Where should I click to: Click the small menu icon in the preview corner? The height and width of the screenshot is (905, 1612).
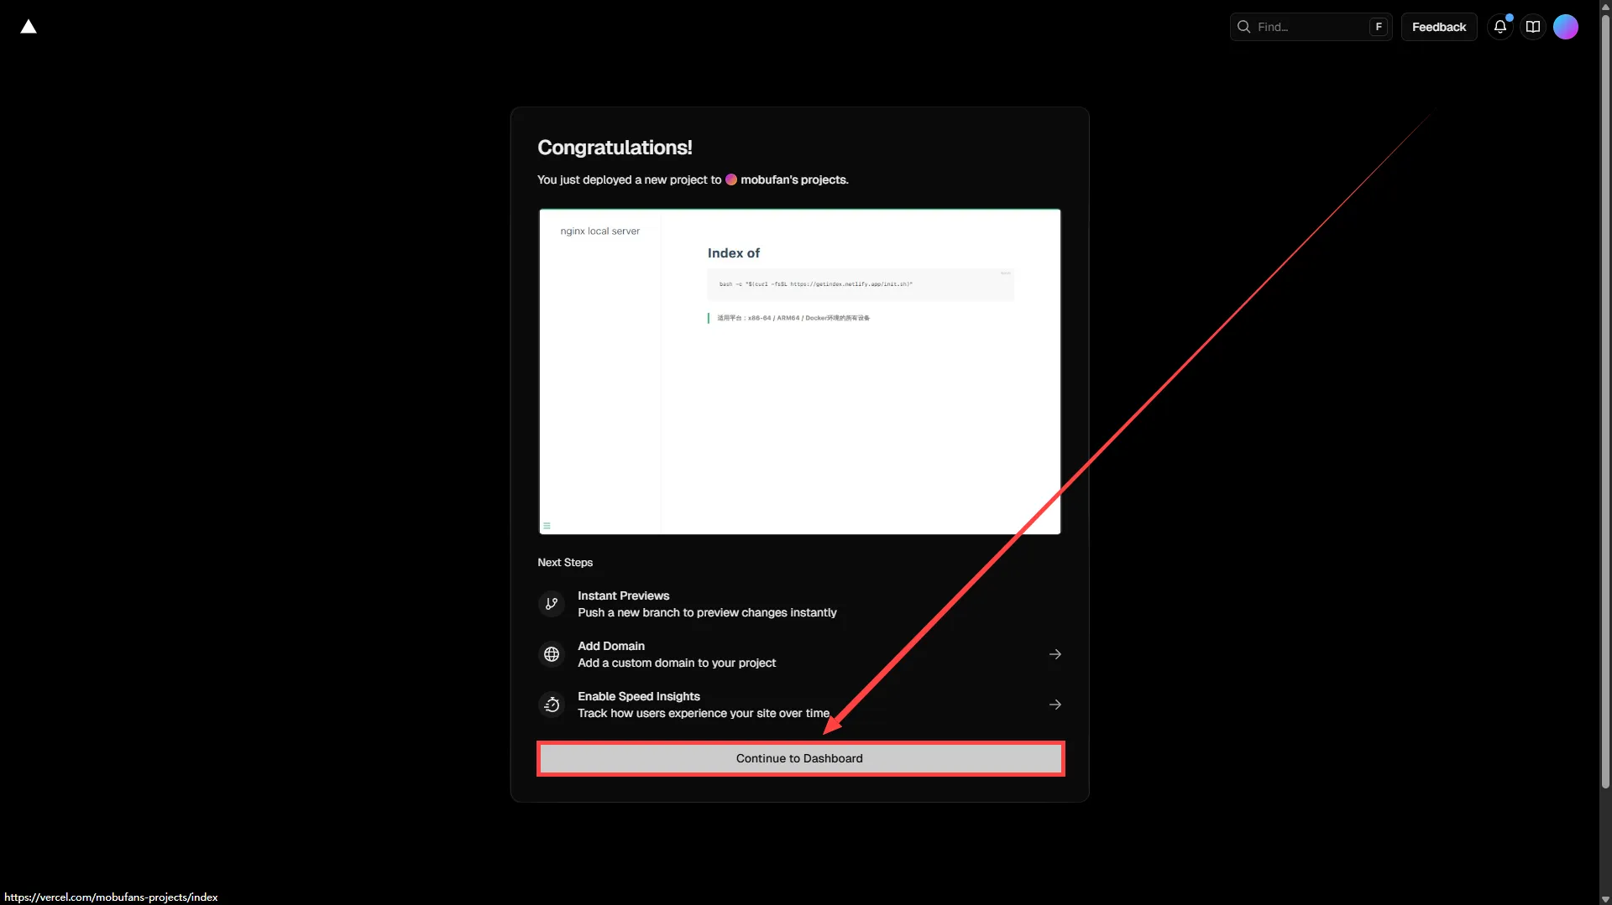pyautogui.click(x=547, y=526)
